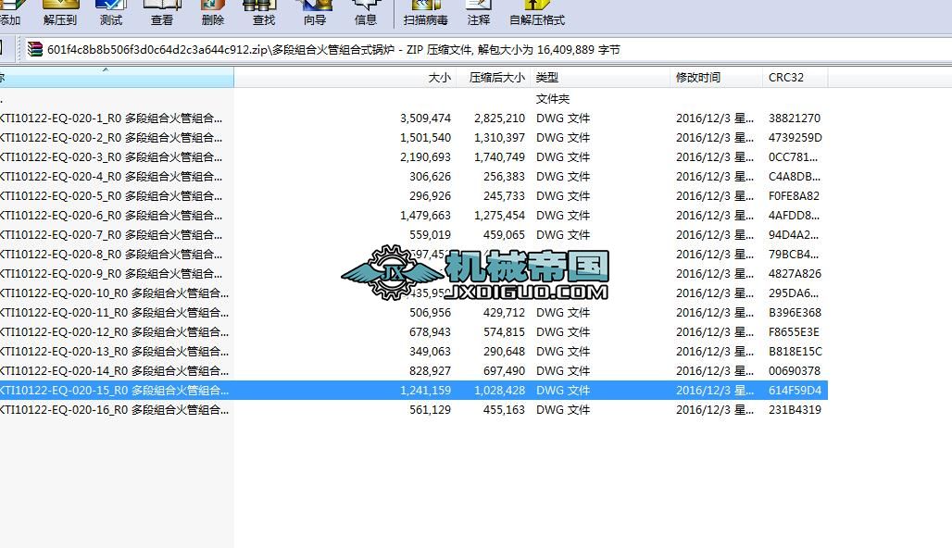Click the 自解压格式 (SFX) toolbar button

click(x=537, y=13)
